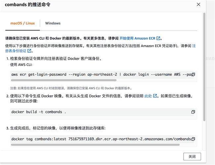Click the 关闭 button

click(192, 156)
